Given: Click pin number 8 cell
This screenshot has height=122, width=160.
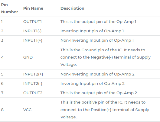Looking at the screenshot, I should pos(2,110).
